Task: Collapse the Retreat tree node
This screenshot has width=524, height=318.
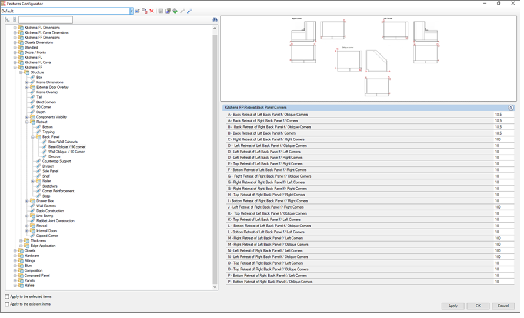Action: tap(27, 122)
